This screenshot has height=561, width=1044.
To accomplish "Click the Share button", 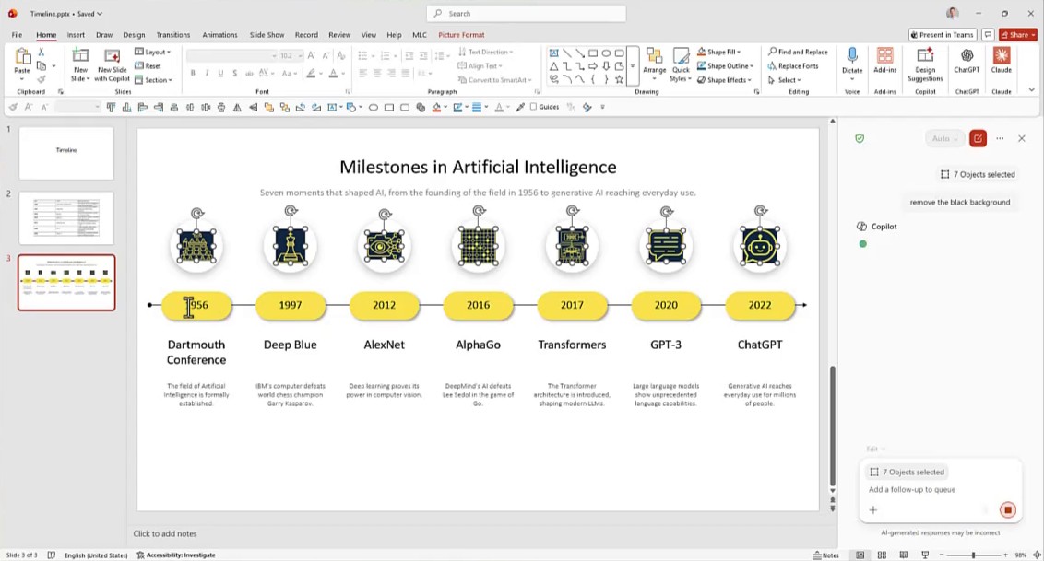I will point(1018,35).
